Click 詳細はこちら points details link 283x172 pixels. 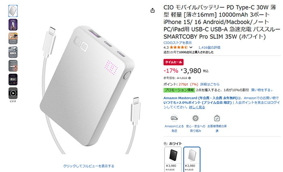[210, 84]
